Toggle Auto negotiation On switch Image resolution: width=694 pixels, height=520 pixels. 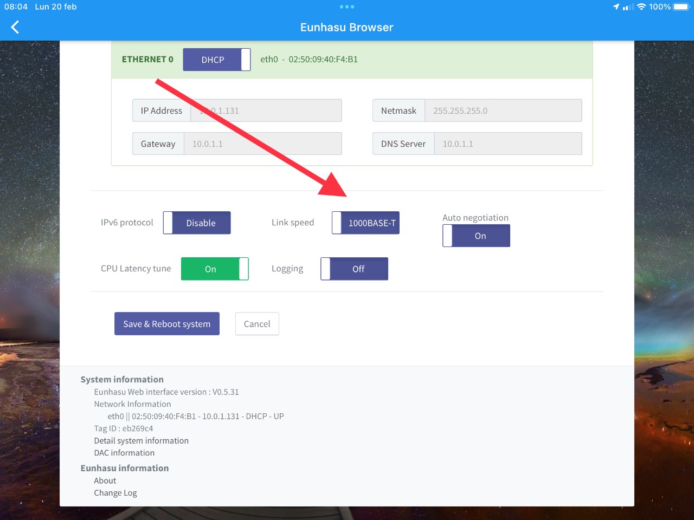(476, 236)
